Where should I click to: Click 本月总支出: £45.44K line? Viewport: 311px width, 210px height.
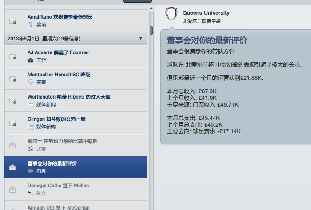[x=193, y=118]
